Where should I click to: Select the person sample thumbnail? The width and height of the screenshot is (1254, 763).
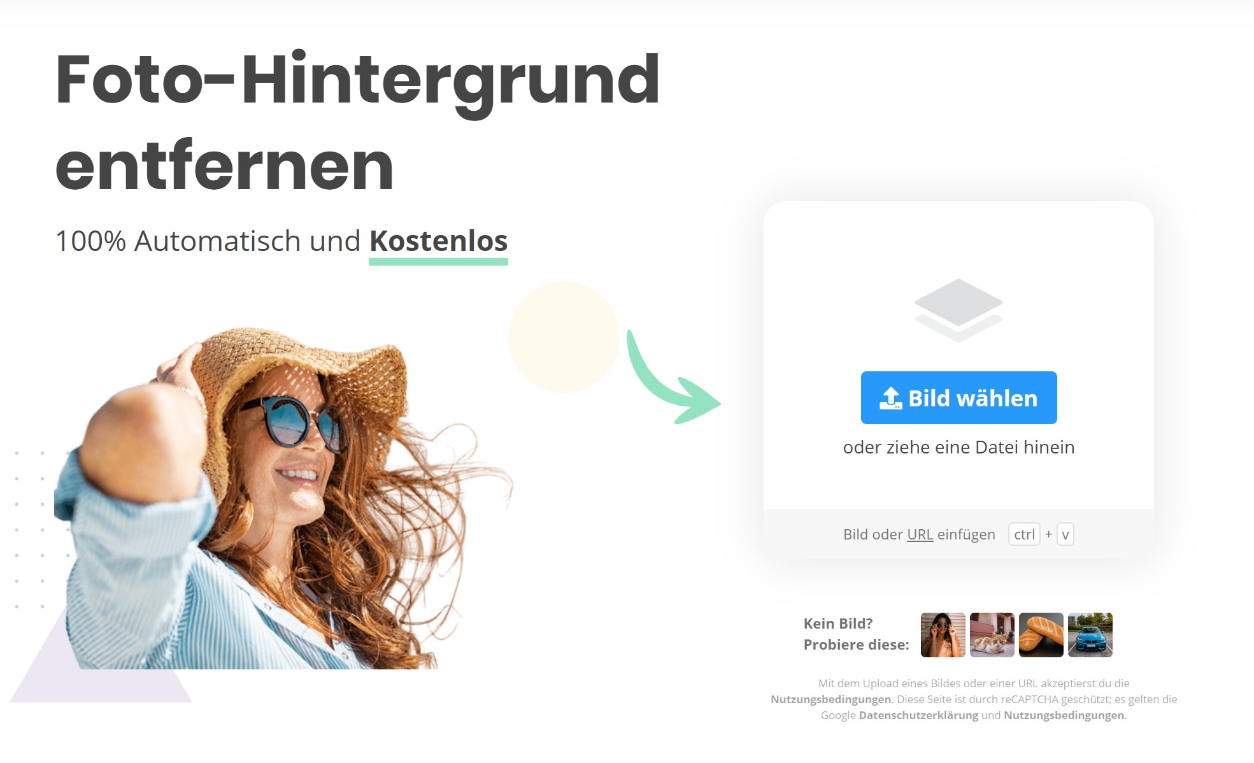point(941,636)
